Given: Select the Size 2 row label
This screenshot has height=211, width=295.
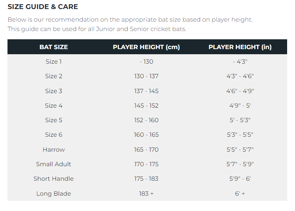Looking at the screenshot, I should coord(54,76).
